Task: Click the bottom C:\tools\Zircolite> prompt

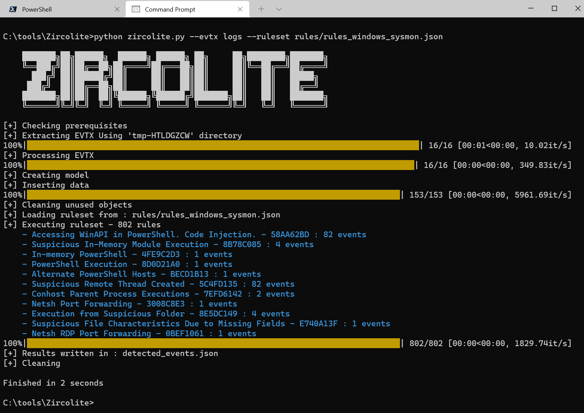Action: [x=48, y=403]
